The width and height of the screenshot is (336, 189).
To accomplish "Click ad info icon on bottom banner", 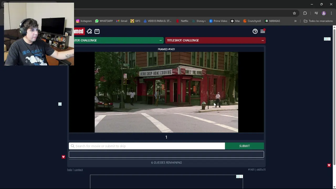I will tap(238, 176).
